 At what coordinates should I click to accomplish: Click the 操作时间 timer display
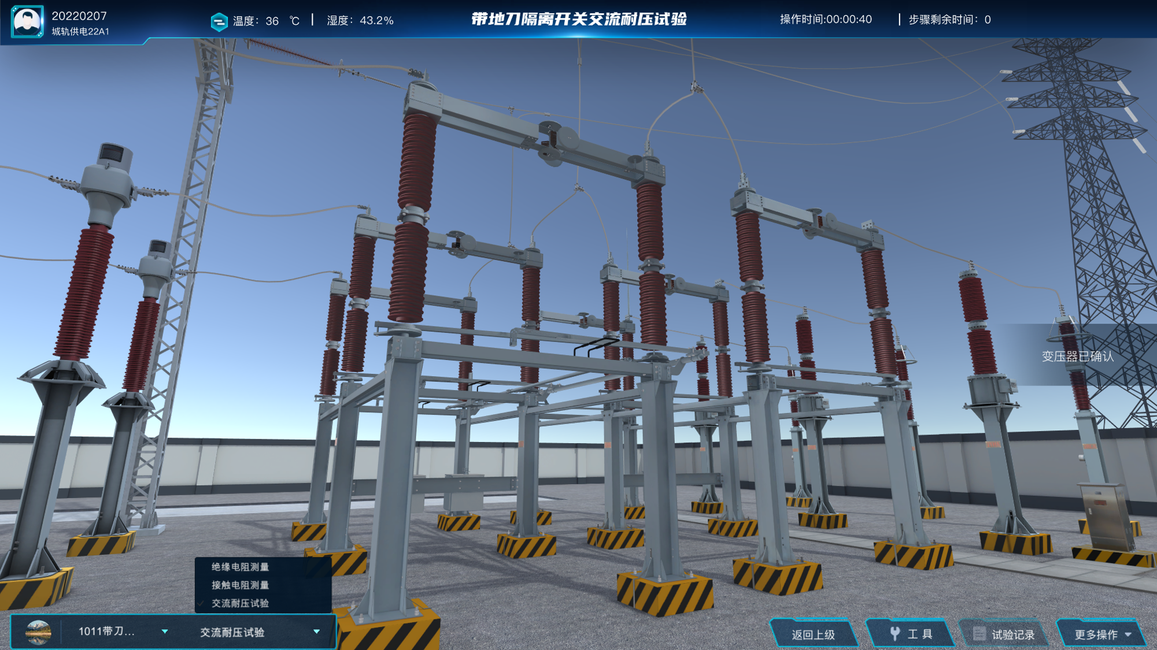[826, 20]
